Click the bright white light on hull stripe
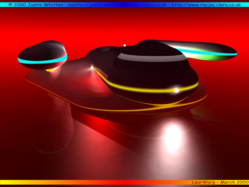Viewport: 249px width, 187px height. [177, 90]
